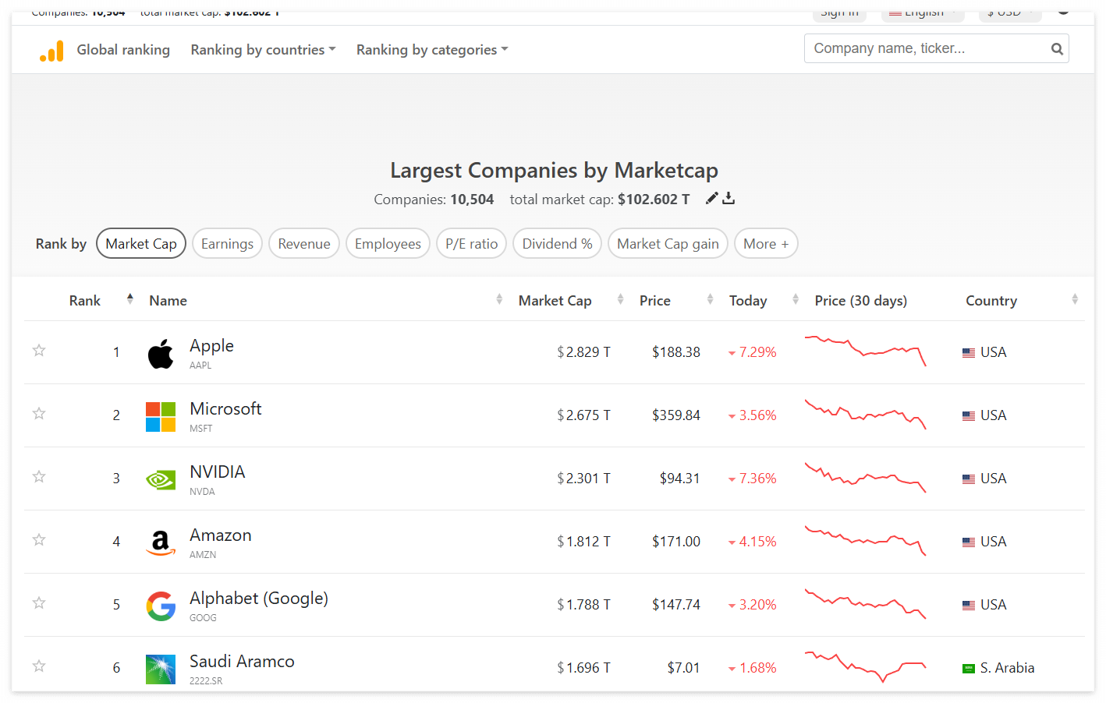This screenshot has height=703, width=1106.
Task: Sort by Market Cap column arrows
Action: (x=620, y=299)
